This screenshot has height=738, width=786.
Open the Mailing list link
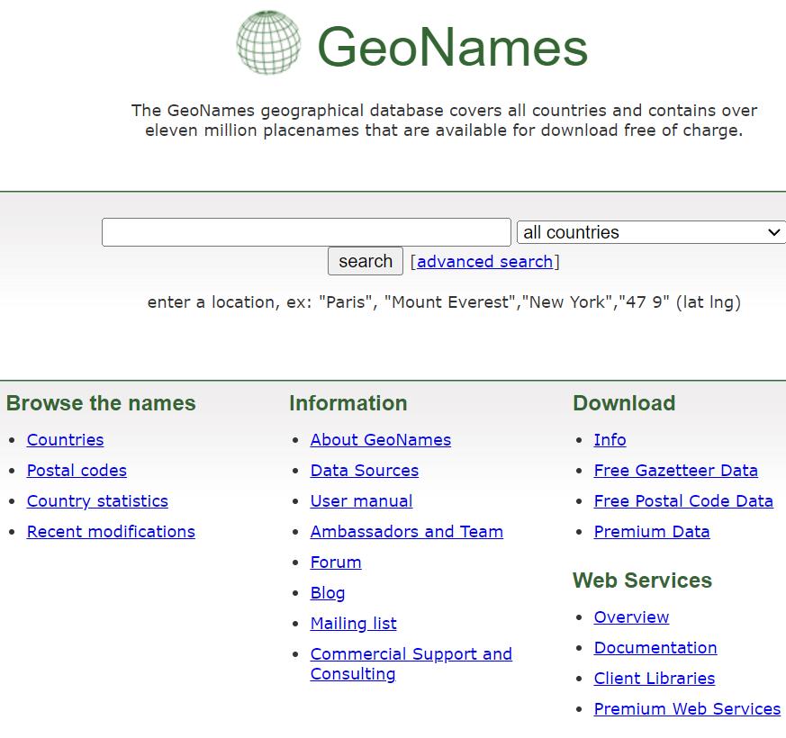click(353, 624)
